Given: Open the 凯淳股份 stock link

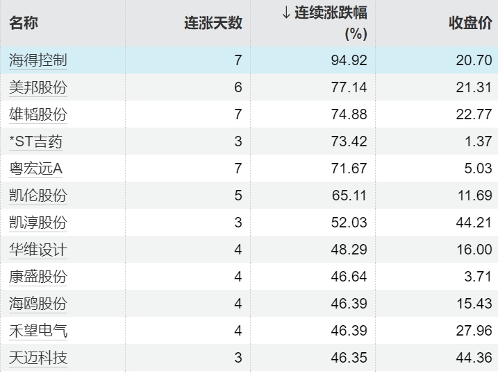Looking at the screenshot, I should coord(38,223).
